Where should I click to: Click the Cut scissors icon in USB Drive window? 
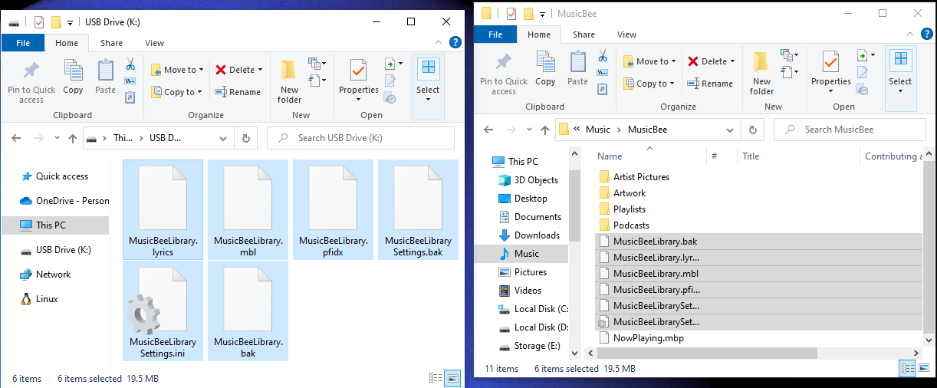pyautogui.click(x=130, y=64)
